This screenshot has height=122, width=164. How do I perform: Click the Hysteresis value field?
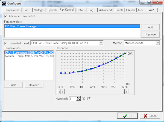[73, 98]
